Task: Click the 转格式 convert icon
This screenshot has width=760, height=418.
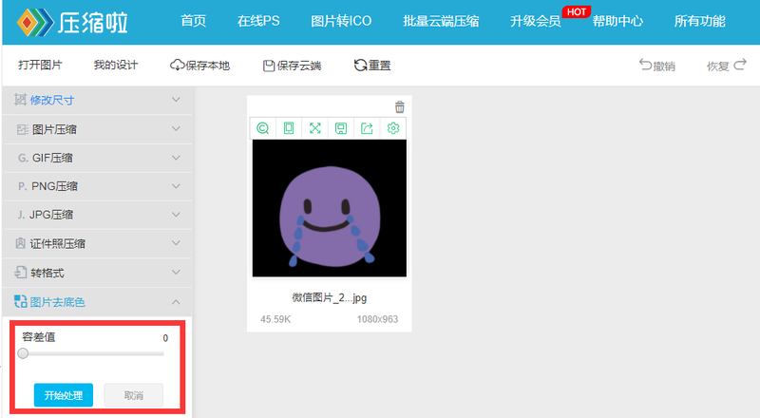Action: click(20, 273)
